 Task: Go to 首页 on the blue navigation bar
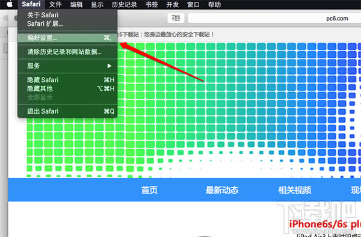149,190
